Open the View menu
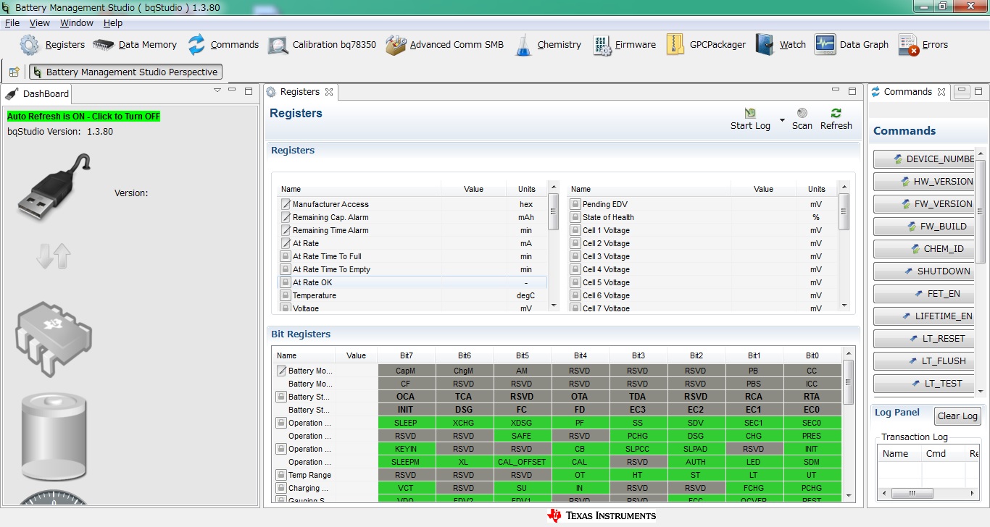The height and width of the screenshot is (527, 990). (x=40, y=23)
